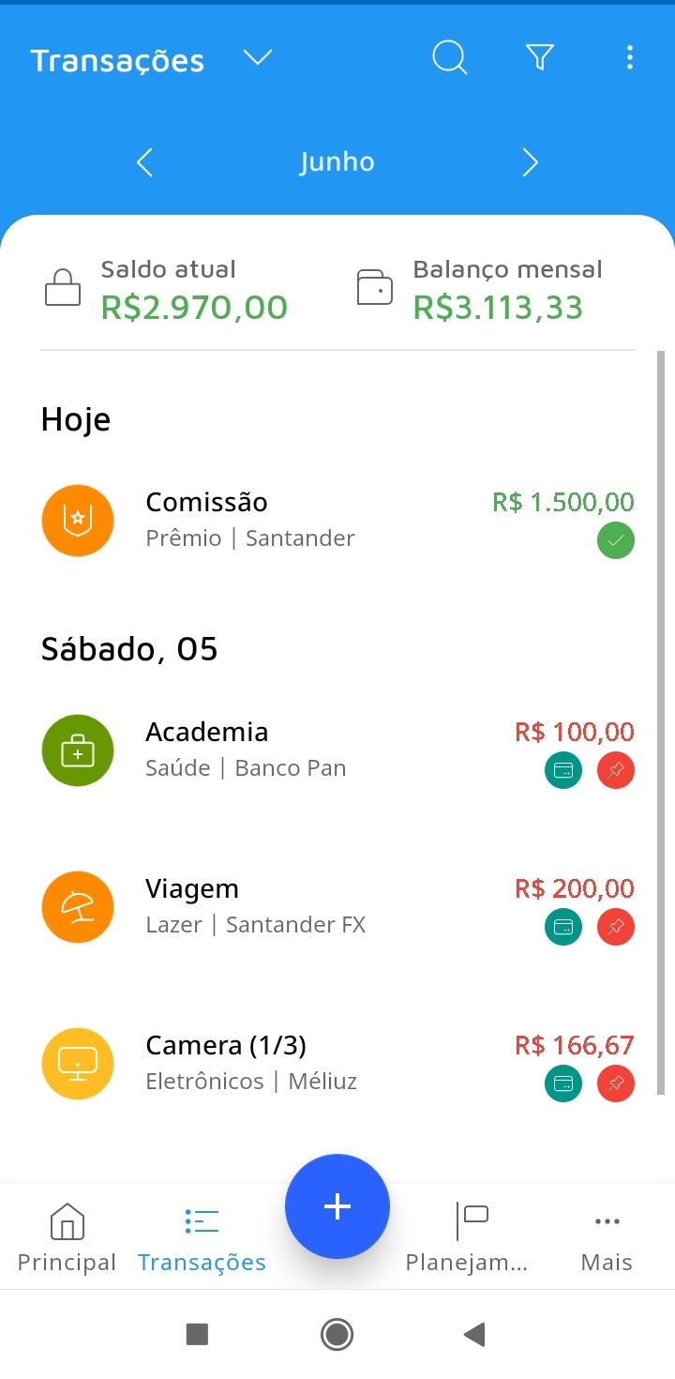Tap the orange Comissão category icon
The width and height of the screenshot is (675, 1379).
click(x=78, y=521)
